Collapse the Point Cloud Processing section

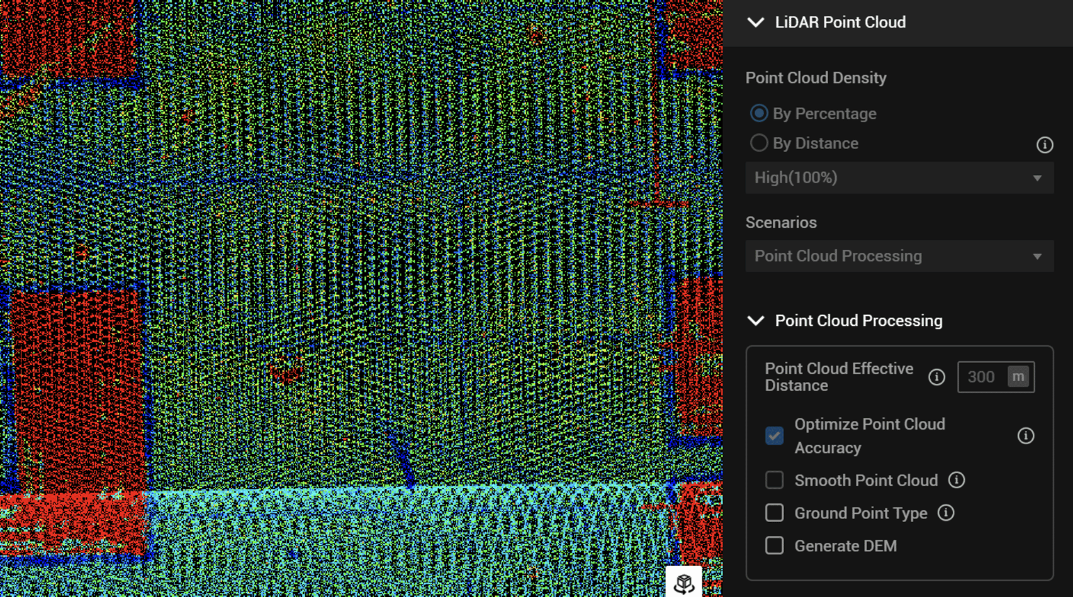(755, 321)
